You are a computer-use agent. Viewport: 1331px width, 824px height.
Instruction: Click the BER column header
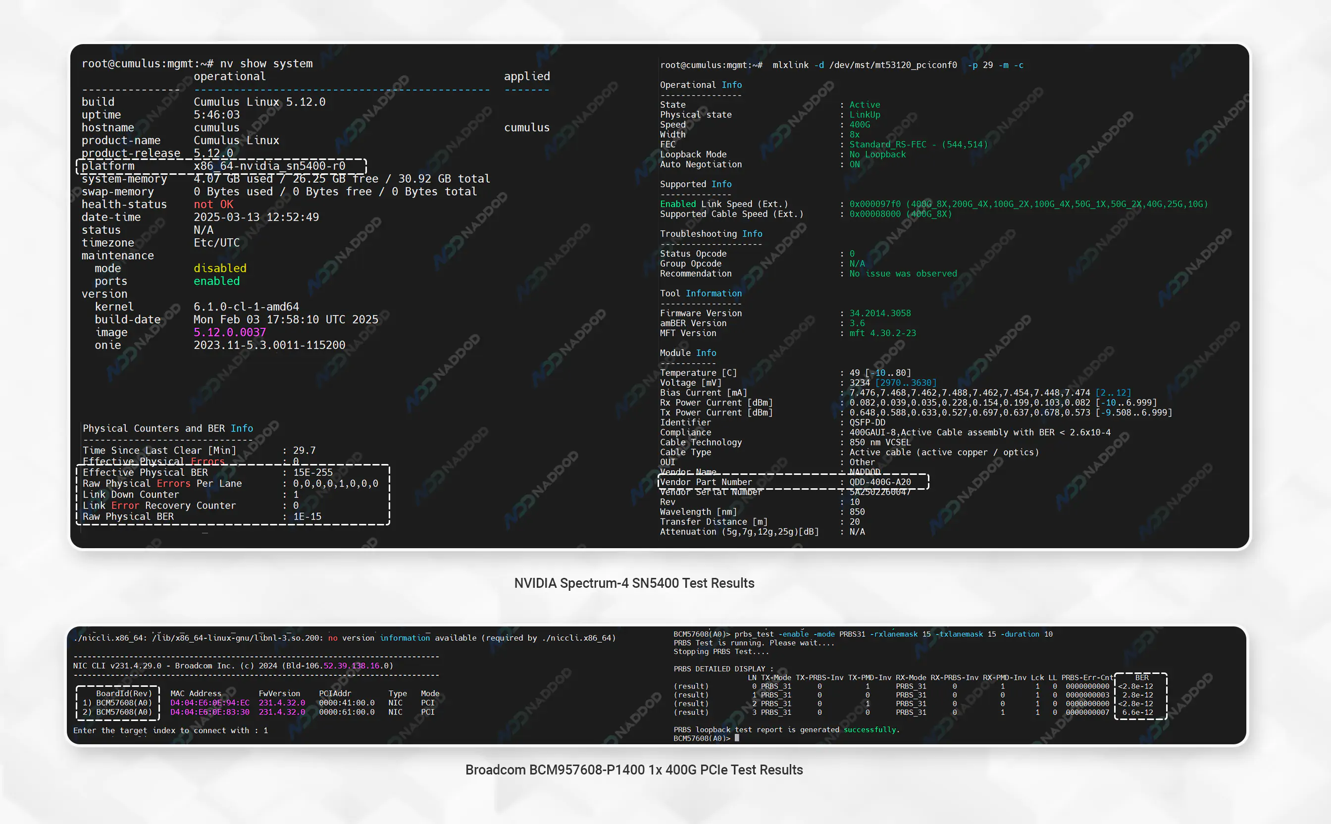pyautogui.click(x=1141, y=677)
